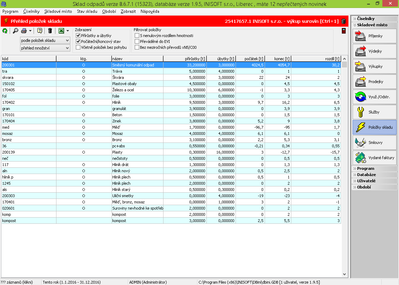
Task: Click 'Tento rok (1.1.2016 - 31.12.2016)' period
Action: 72,282
